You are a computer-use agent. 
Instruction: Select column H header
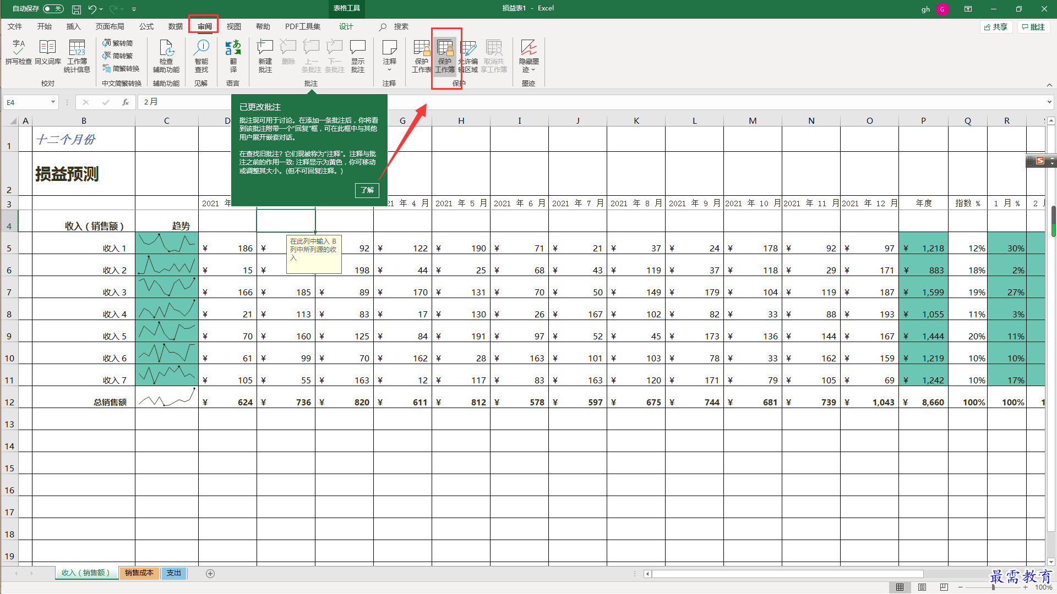[x=461, y=120]
